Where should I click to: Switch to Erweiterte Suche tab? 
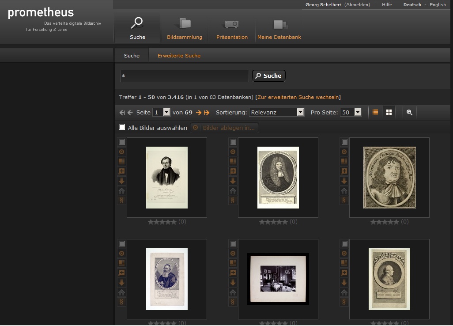coord(179,56)
